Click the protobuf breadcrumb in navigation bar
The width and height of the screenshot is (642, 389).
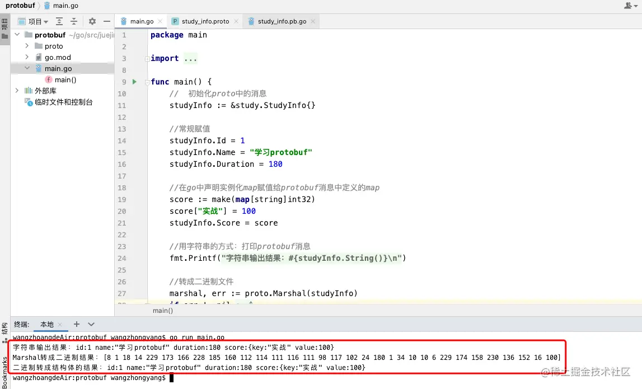(20, 6)
